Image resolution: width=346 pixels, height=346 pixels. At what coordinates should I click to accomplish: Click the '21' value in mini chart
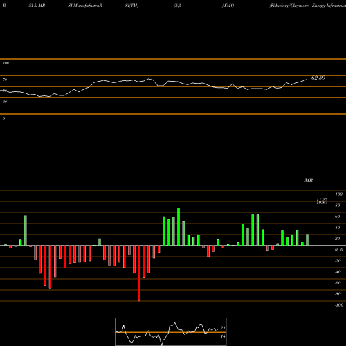tap(223, 328)
